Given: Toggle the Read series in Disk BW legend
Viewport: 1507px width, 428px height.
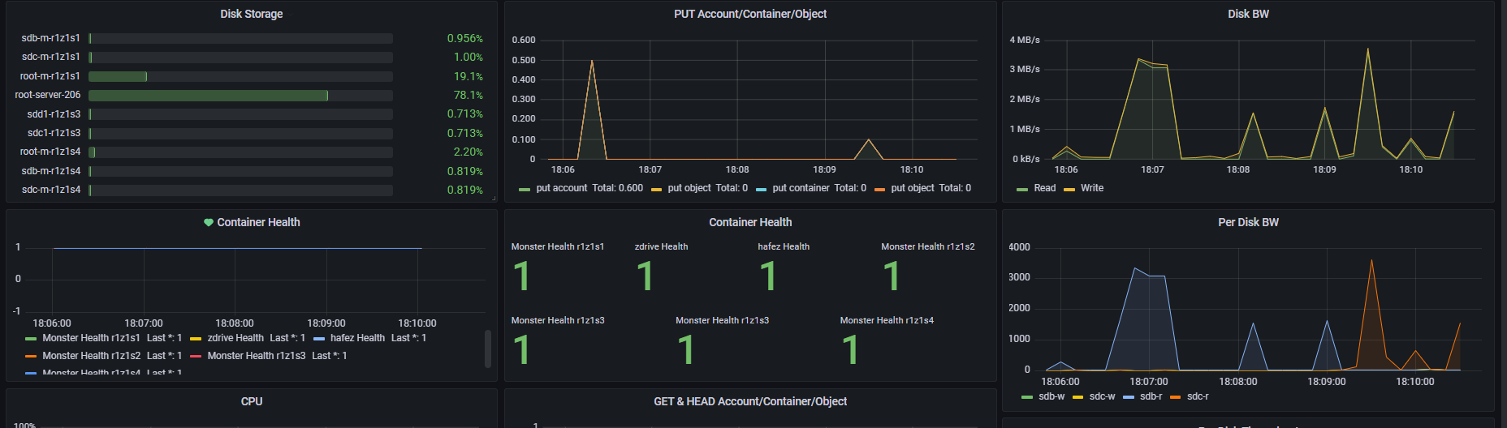Looking at the screenshot, I should click(1044, 188).
